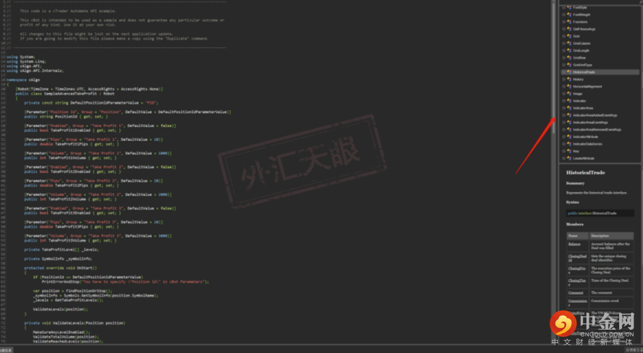Click the Description column header in Members table
This screenshot has height=353, width=643.
point(611,236)
